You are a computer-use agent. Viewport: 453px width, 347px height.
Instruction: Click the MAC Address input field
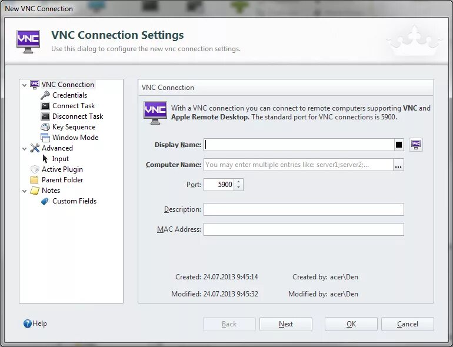point(304,229)
